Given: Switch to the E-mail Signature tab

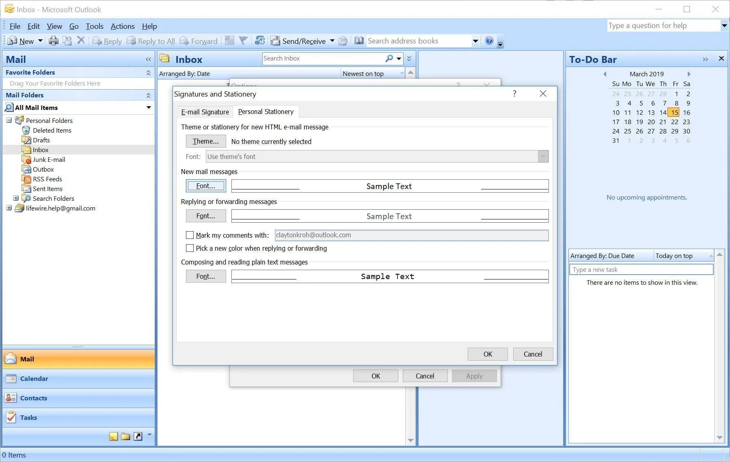Looking at the screenshot, I should pyautogui.click(x=205, y=112).
